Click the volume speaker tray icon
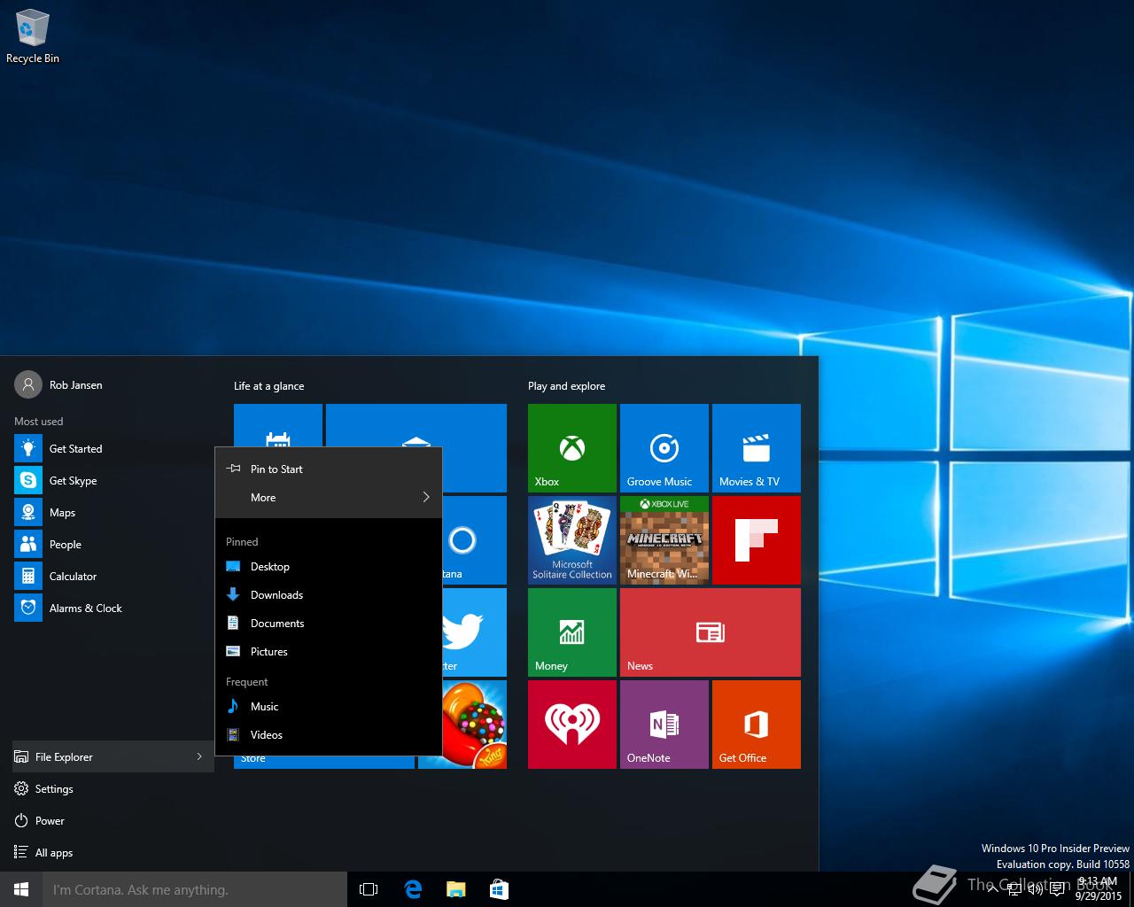Viewport: 1134px width, 907px height. coord(1035,890)
